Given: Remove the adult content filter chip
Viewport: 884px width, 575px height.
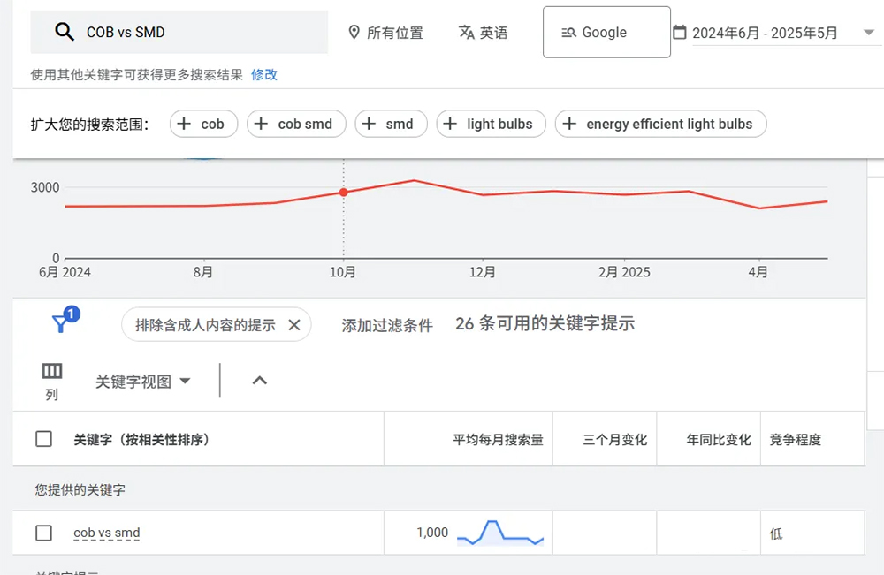Looking at the screenshot, I should (294, 325).
